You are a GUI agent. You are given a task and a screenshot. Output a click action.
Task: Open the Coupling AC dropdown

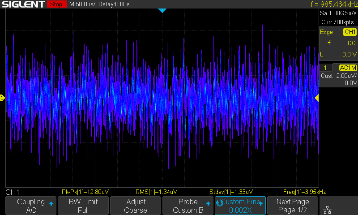click(x=31, y=206)
